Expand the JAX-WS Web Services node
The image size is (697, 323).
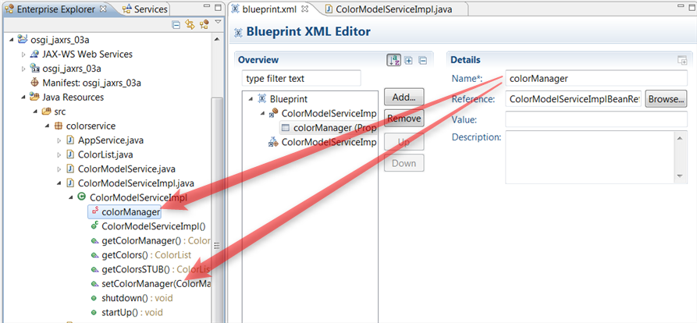point(23,55)
